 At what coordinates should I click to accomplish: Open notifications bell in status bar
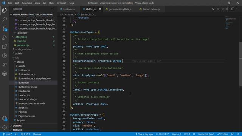point(238,134)
